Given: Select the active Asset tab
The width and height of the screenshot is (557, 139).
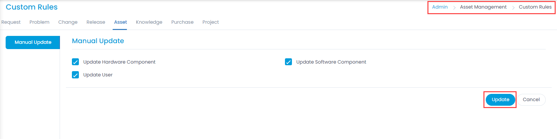Looking at the screenshot, I should tap(121, 22).
